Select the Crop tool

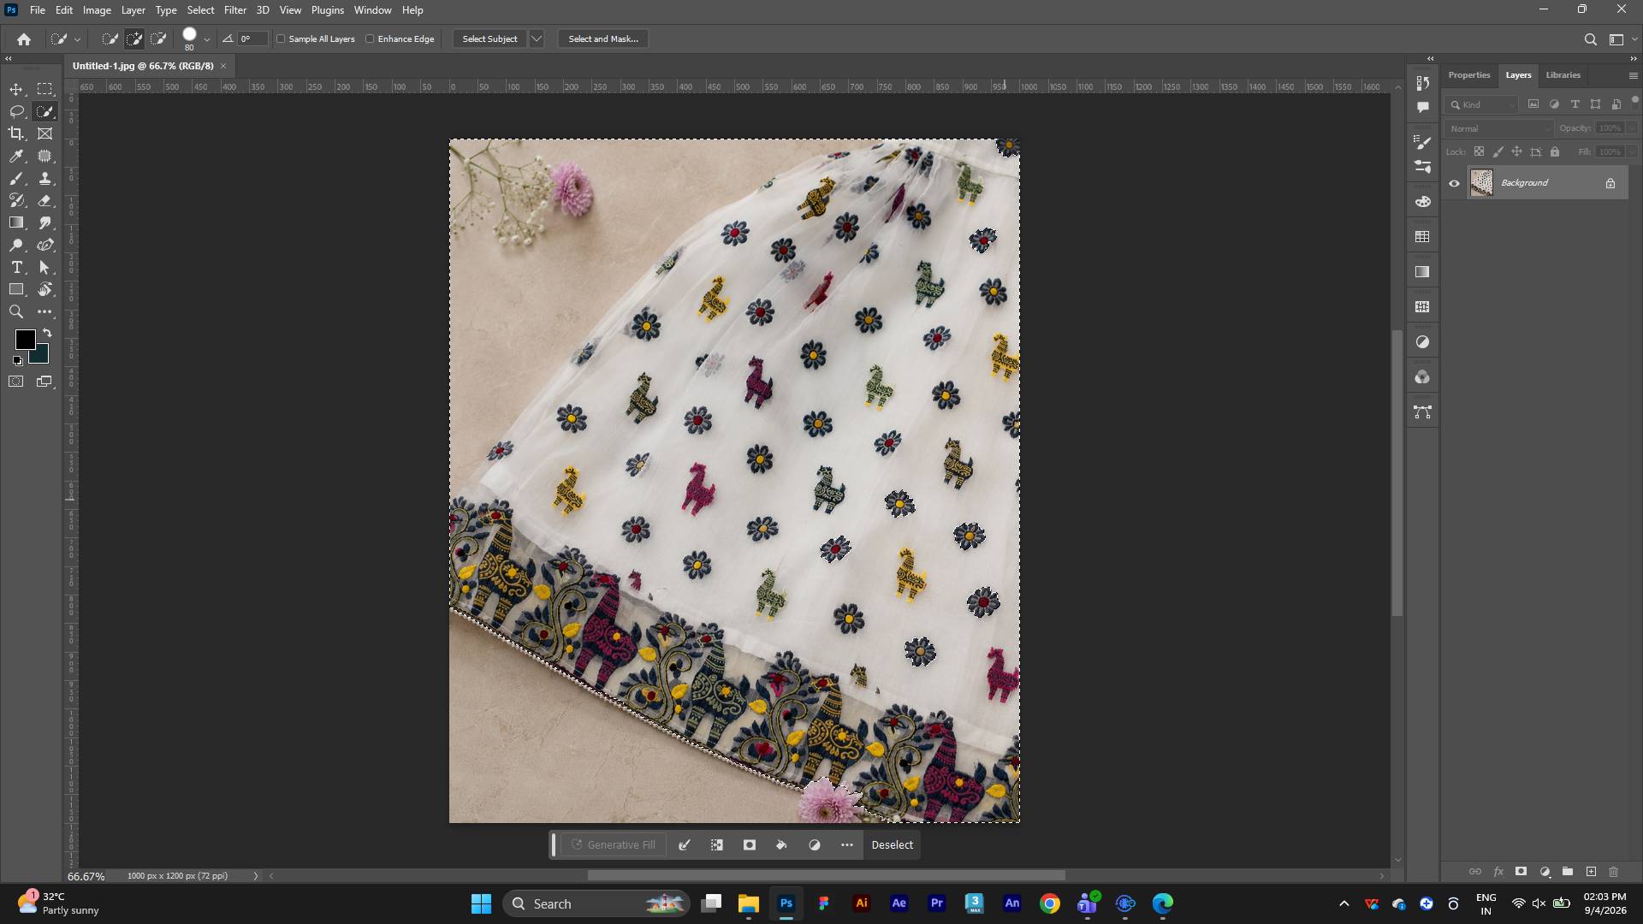tap(16, 133)
